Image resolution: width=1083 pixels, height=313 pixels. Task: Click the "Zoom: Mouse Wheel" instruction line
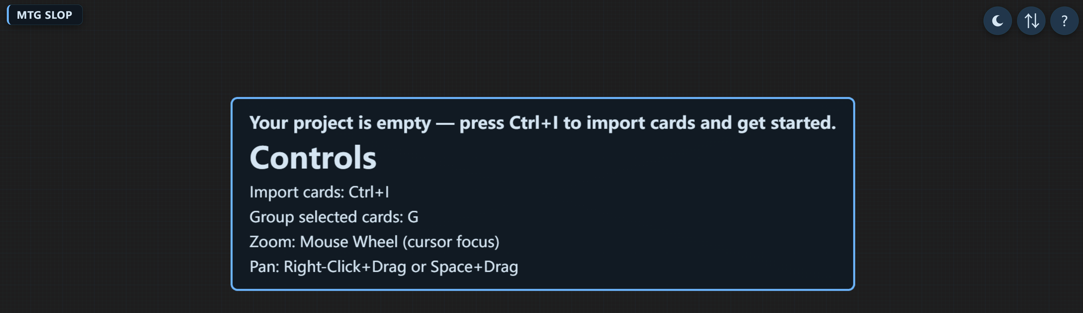click(374, 242)
